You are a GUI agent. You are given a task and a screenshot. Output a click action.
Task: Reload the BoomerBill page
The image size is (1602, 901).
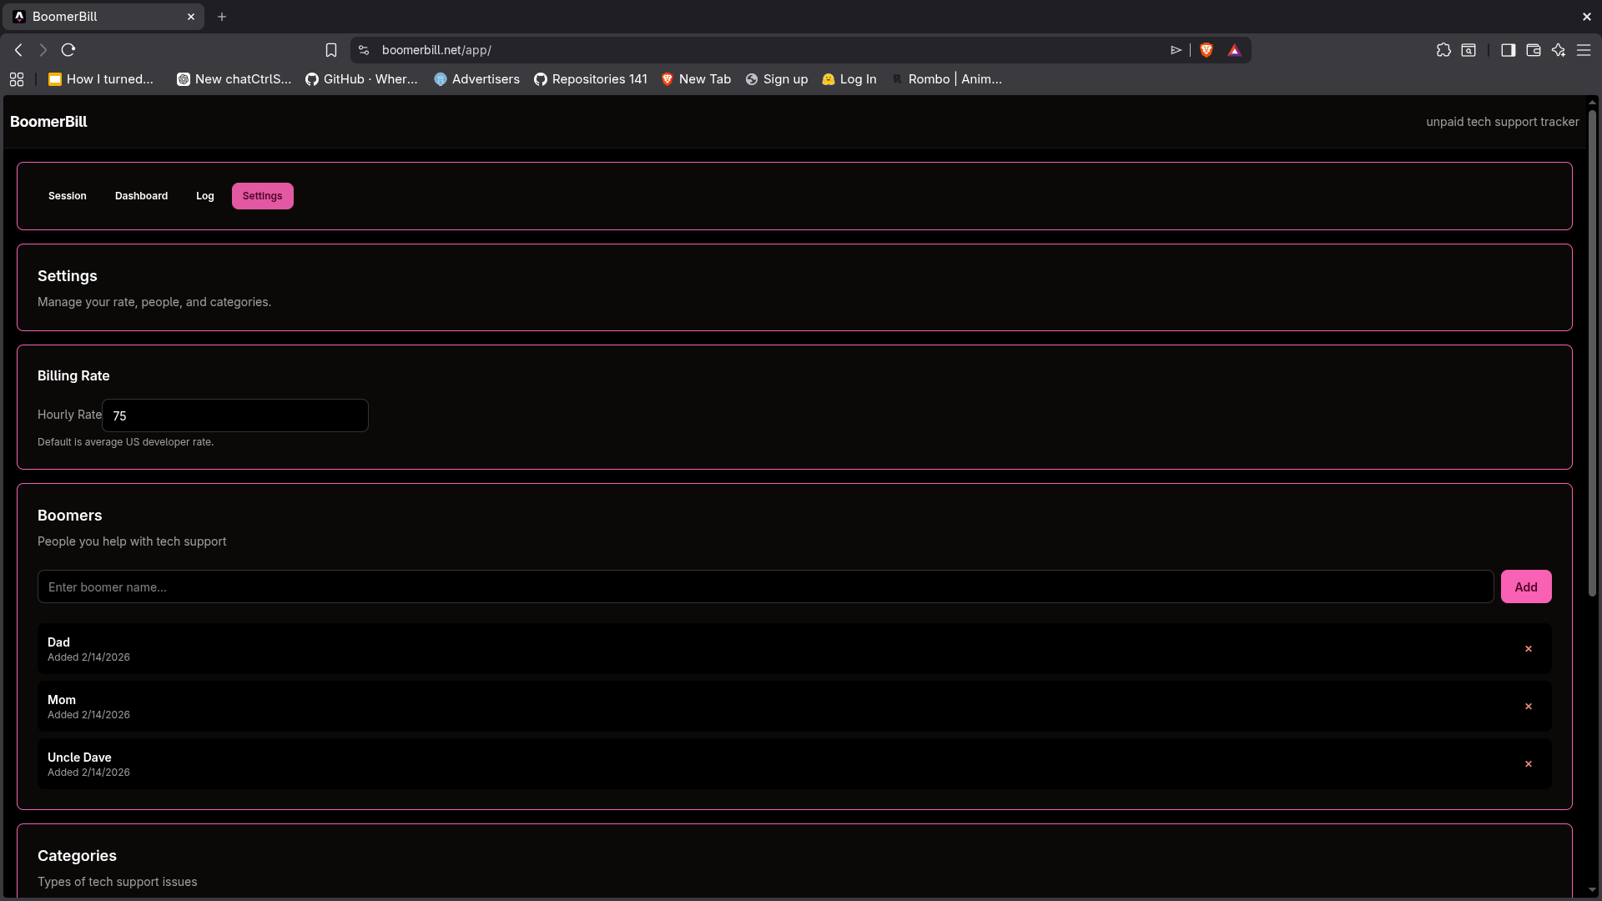pos(68,50)
